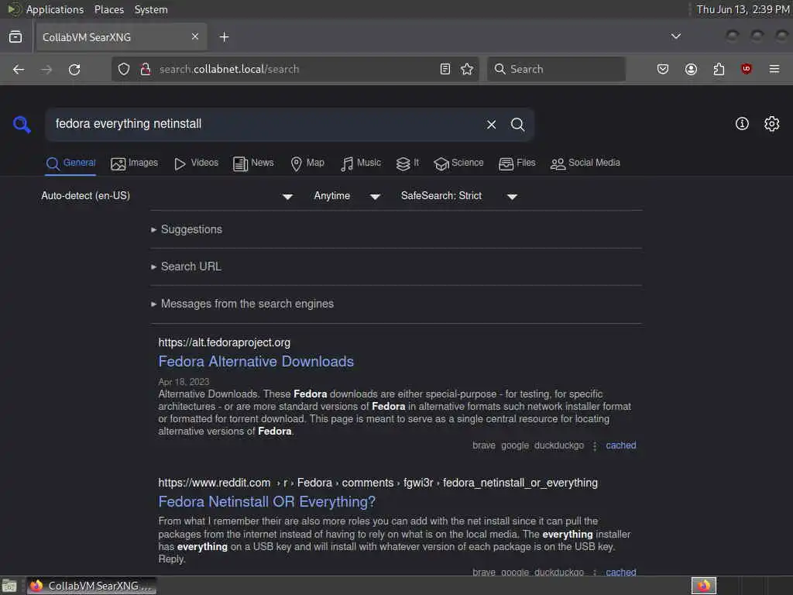The height and width of the screenshot is (595, 793).
Task: Click https://alt.fedoraproject.org URL text
Action: tap(224, 342)
